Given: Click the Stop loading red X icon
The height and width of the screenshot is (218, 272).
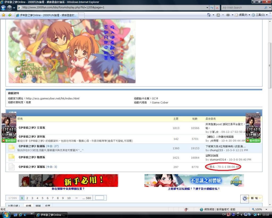Looking at the screenshot, I should coord(217,8).
